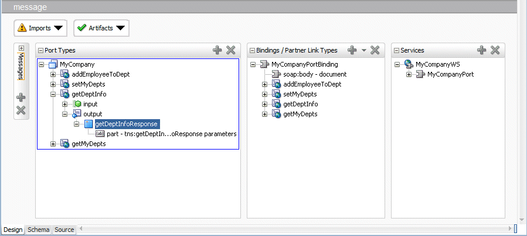Click the MyCompanyPort icon

point(421,74)
